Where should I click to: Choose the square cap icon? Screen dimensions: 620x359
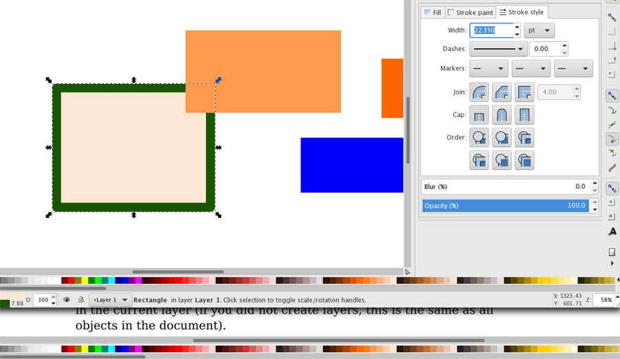point(524,115)
